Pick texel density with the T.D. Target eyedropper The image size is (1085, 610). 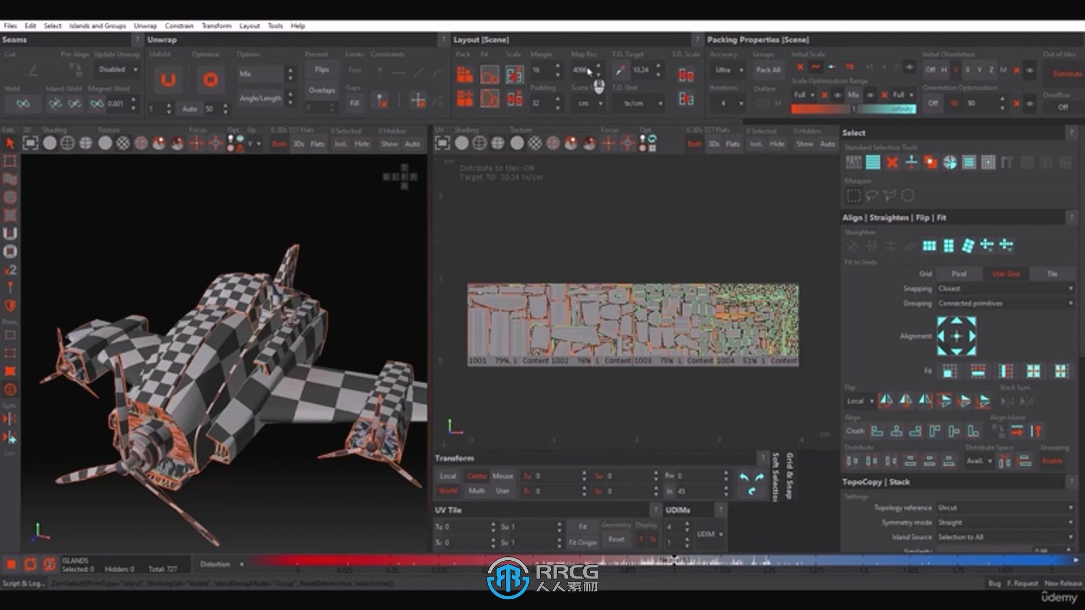pyautogui.click(x=620, y=70)
